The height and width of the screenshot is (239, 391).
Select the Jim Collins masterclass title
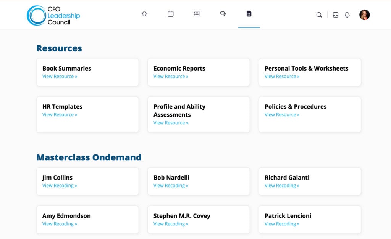tap(57, 178)
